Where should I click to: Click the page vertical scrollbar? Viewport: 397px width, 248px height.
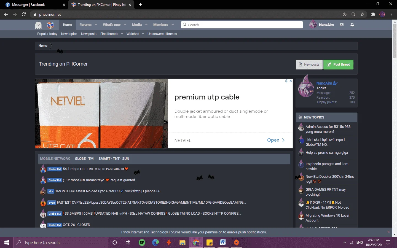tap(395, 41)
